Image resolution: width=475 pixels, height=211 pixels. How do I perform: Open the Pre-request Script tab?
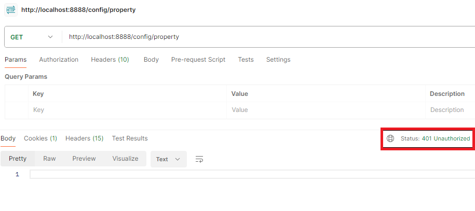tap(198, 60)
